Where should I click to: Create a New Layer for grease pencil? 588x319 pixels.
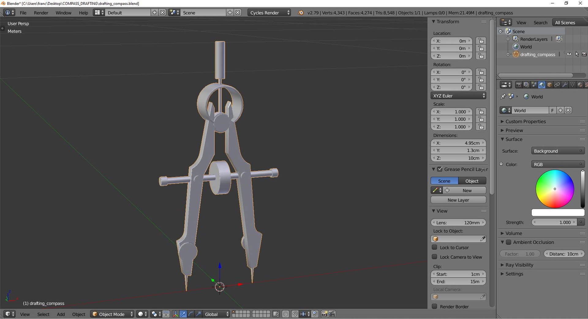point(458,200)
